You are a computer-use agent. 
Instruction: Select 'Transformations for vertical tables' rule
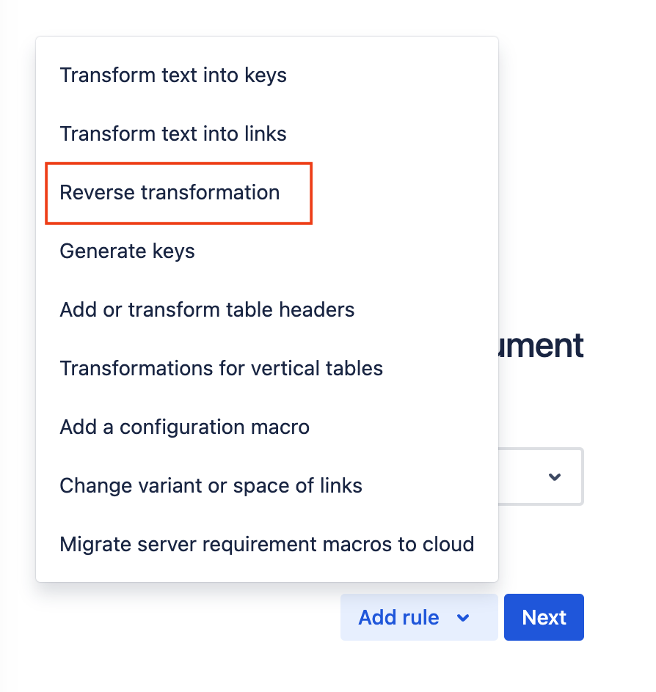[x=221, y=368]
